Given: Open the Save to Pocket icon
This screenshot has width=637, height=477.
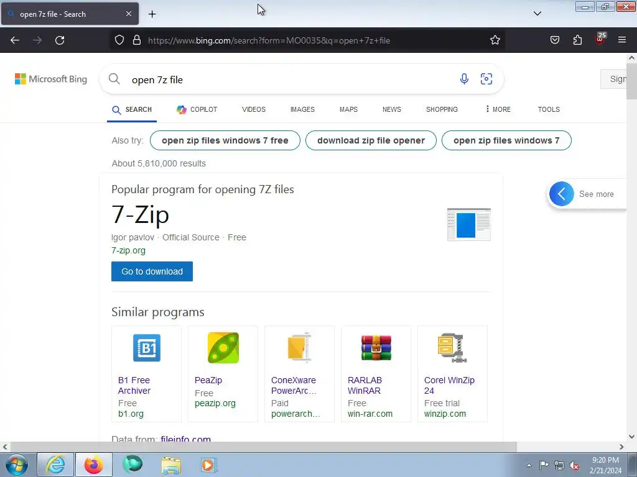Looking at the screenshot, I should tap(554, 40).
